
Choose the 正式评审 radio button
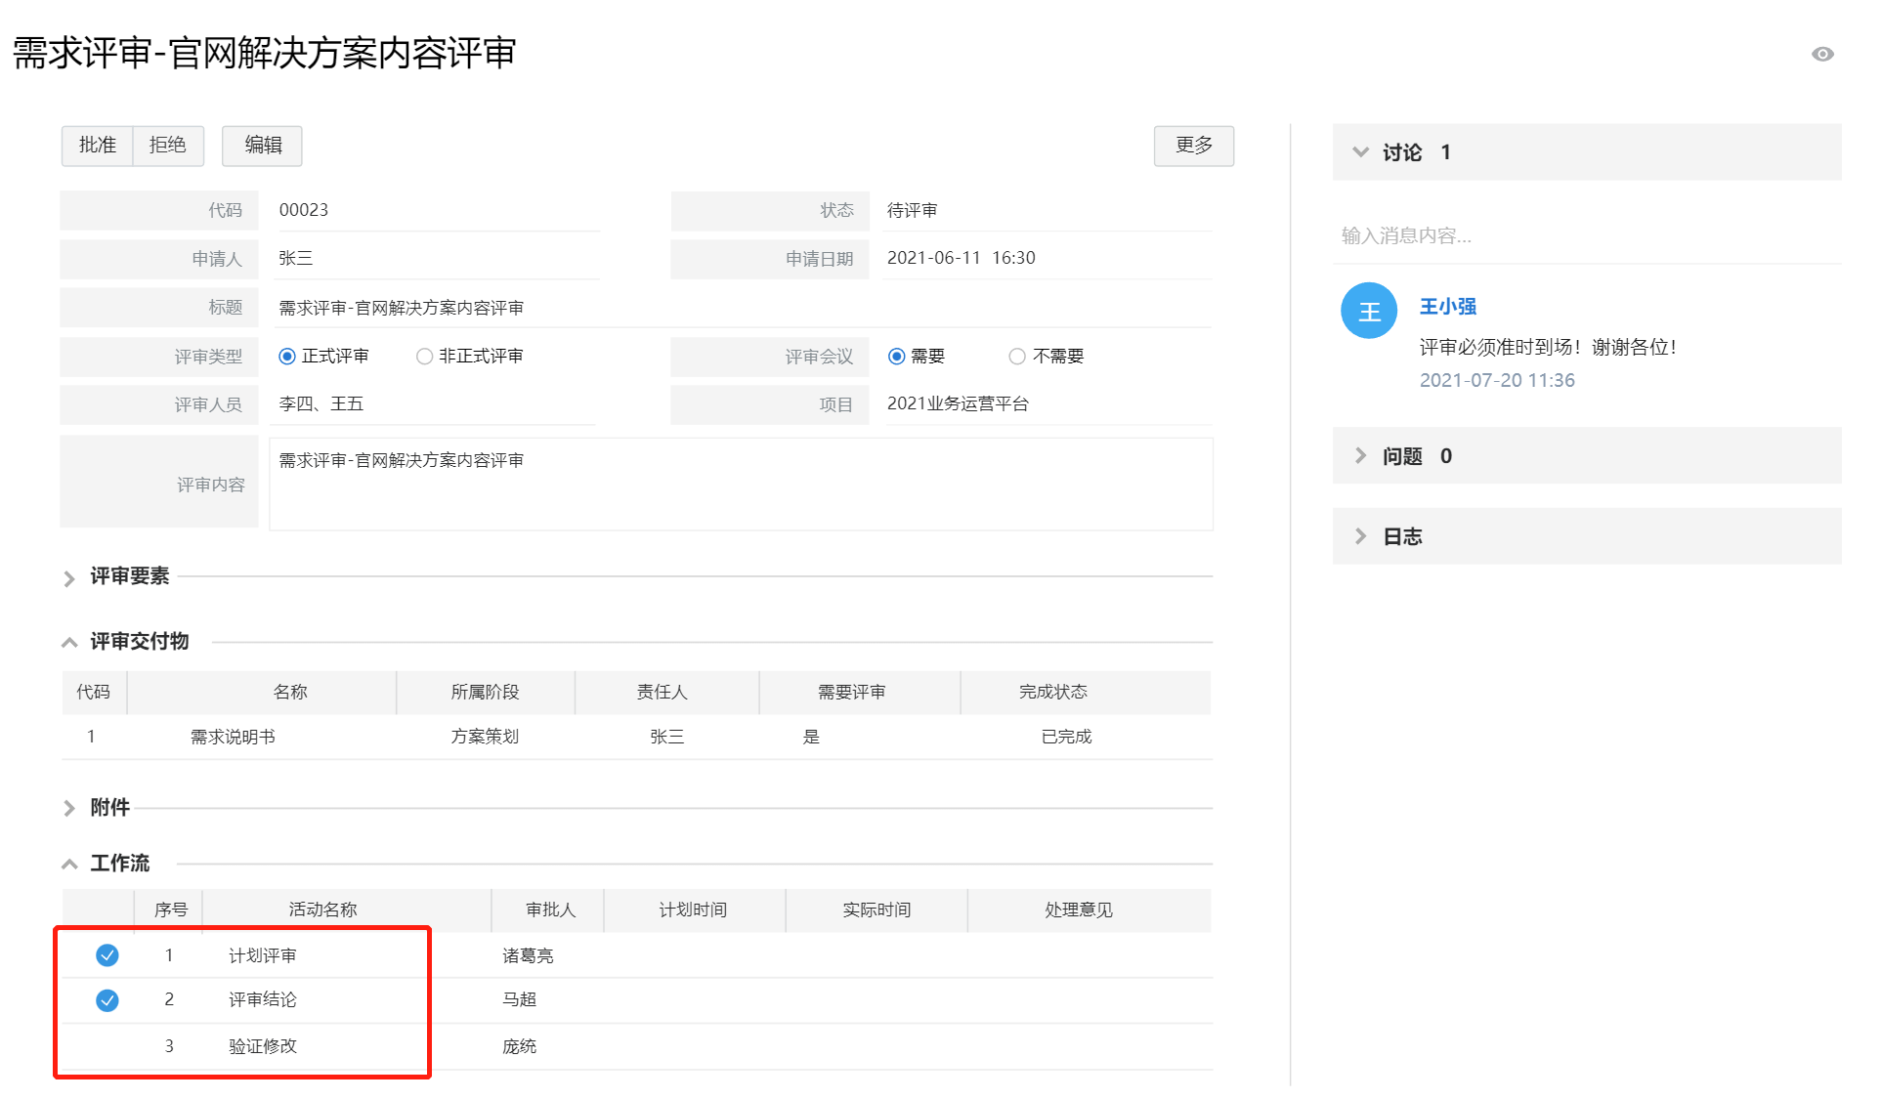287,356
